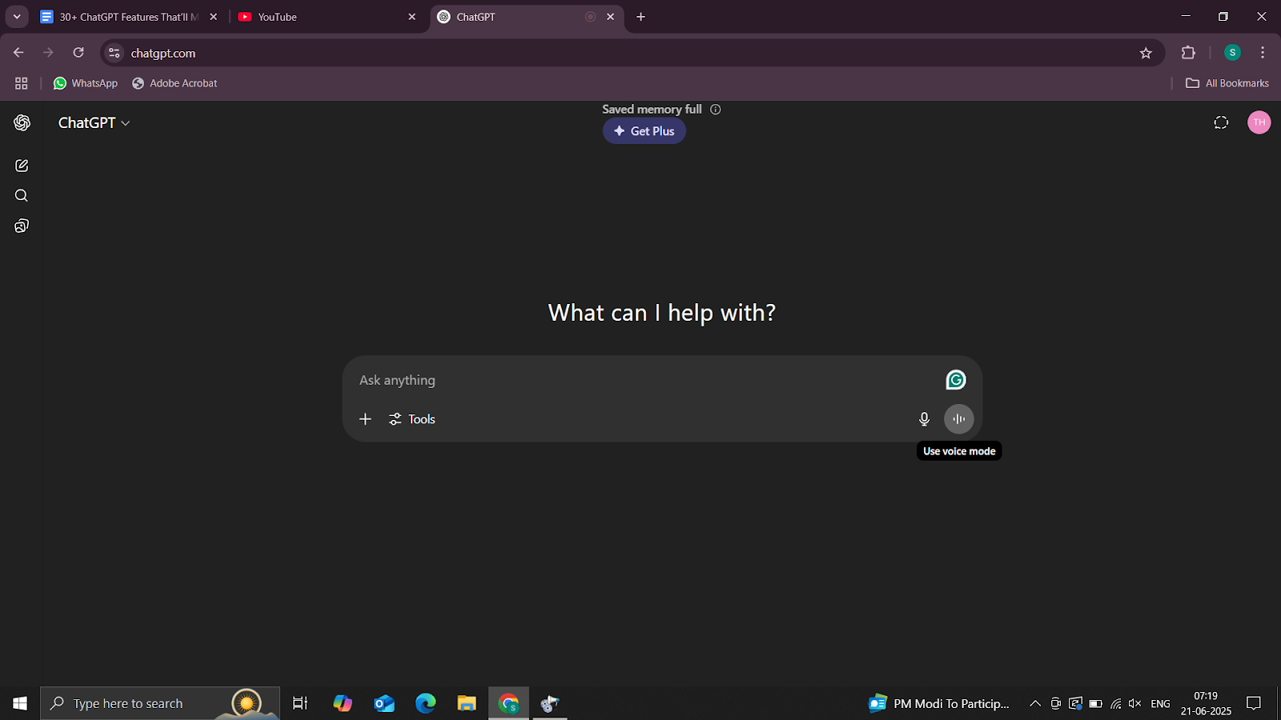
Task: Start a new chat with pencil icon
Action: pos(22,166)
